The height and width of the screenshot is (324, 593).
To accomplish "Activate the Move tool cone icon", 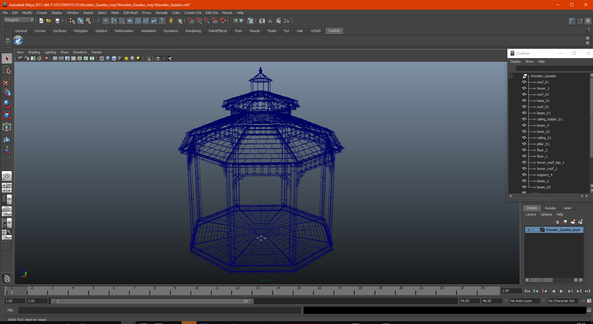I will click(x=7, y=93).
